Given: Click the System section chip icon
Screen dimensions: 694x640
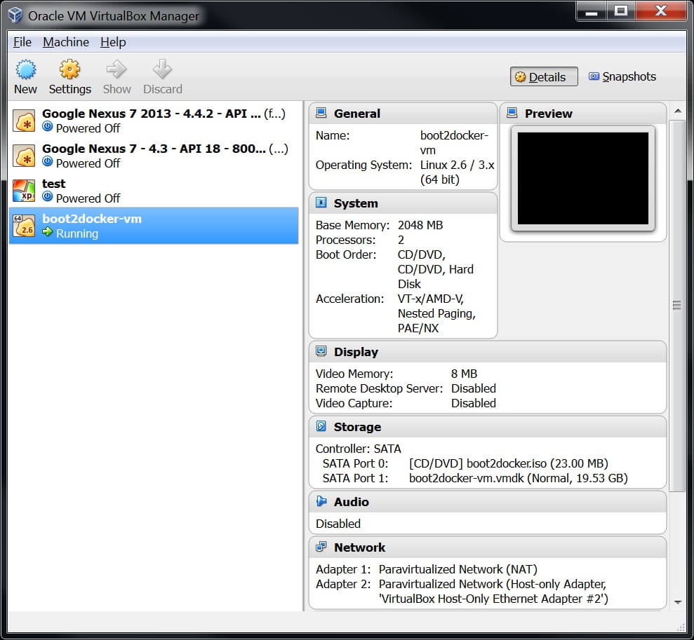Looking at the screenshot, I should tap(321, 203).
